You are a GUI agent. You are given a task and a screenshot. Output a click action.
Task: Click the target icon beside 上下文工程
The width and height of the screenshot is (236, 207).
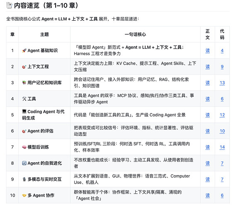[x=24, y=67]
